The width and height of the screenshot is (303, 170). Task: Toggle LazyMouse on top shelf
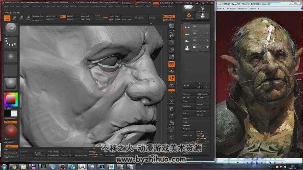pos(169,16)
